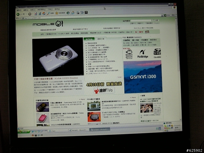Click the PictBridge logo
This screenshot has width=204, height=153.
coord(143,54)
